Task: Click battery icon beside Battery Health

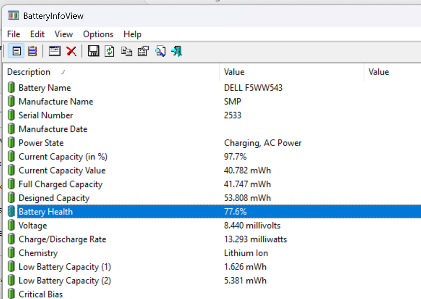Action: tap(11, 212)
